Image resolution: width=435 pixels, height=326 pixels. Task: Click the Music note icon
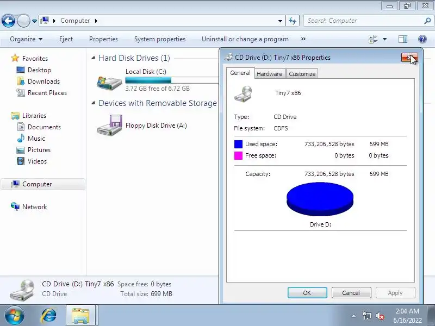coord(21,138)
